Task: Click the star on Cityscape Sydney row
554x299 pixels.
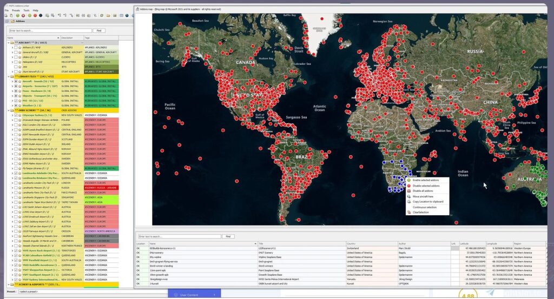Action: point(20,115)
